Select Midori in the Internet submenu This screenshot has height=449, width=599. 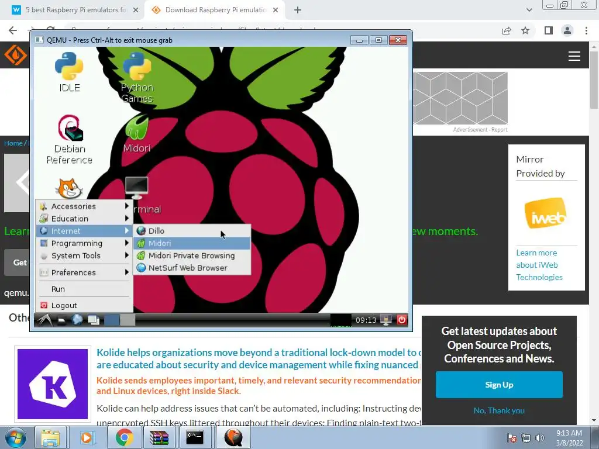[192, 243]
